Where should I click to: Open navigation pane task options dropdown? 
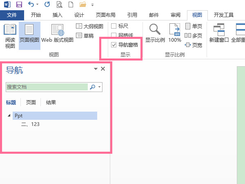pyautogui.click(x=96, y=69)
